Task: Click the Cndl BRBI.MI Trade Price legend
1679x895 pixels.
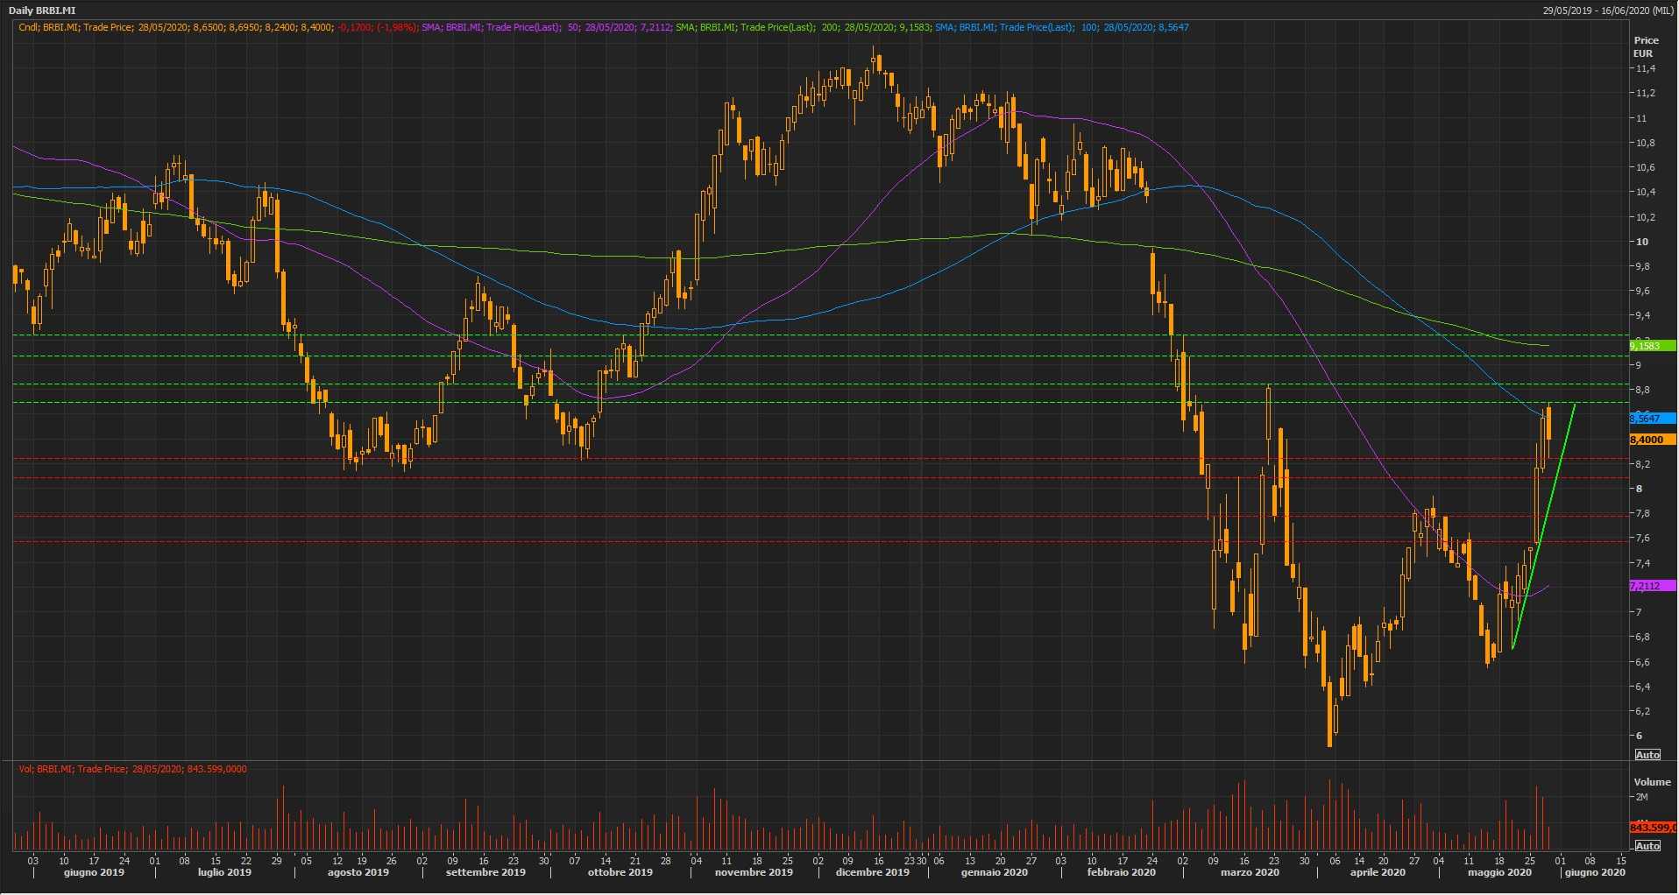Action: pyautogui.click(x=175, y=27)
